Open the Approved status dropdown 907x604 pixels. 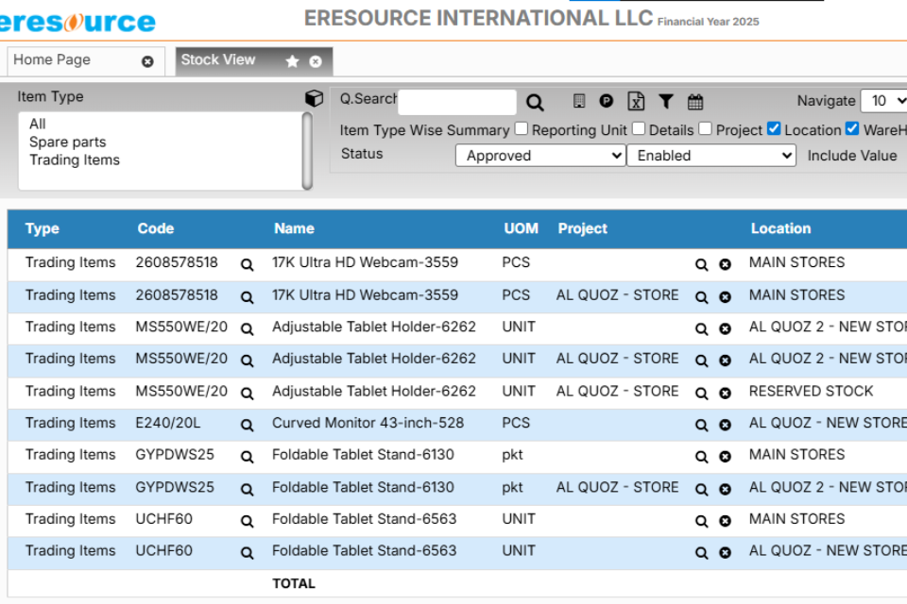[540, 156]
